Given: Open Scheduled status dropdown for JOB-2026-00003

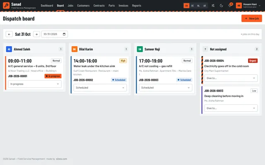Looking at the screenshot, I should (166, 88).
